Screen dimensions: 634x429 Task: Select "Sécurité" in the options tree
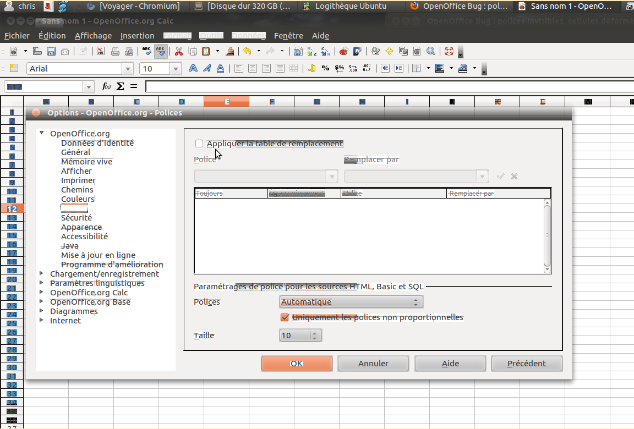76,218
